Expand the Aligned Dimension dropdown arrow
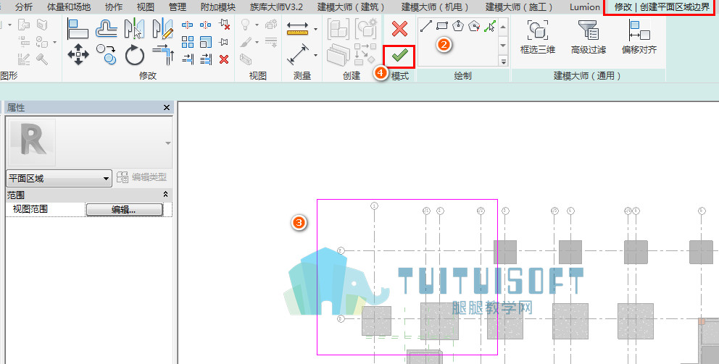The height and width of the screenshot is (364, 719). point(315,56)
